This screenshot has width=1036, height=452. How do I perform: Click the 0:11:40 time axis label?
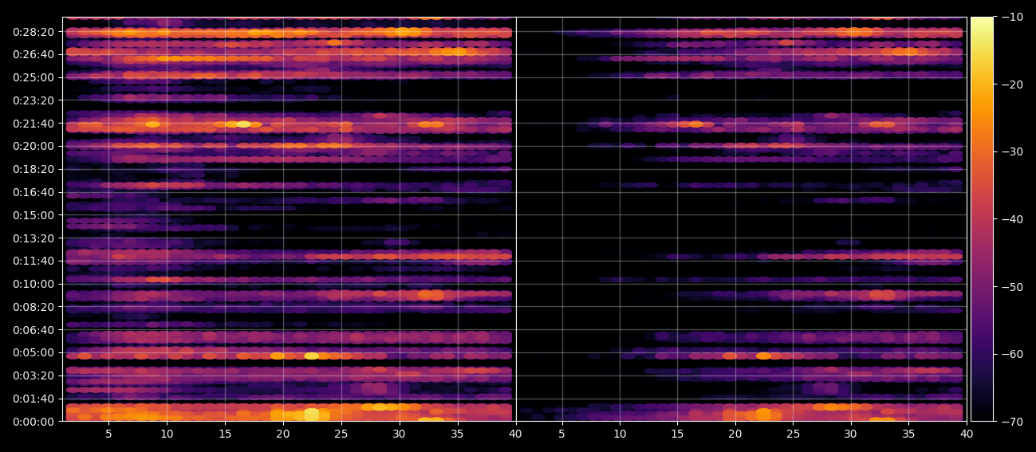click(x=33, y=261)
